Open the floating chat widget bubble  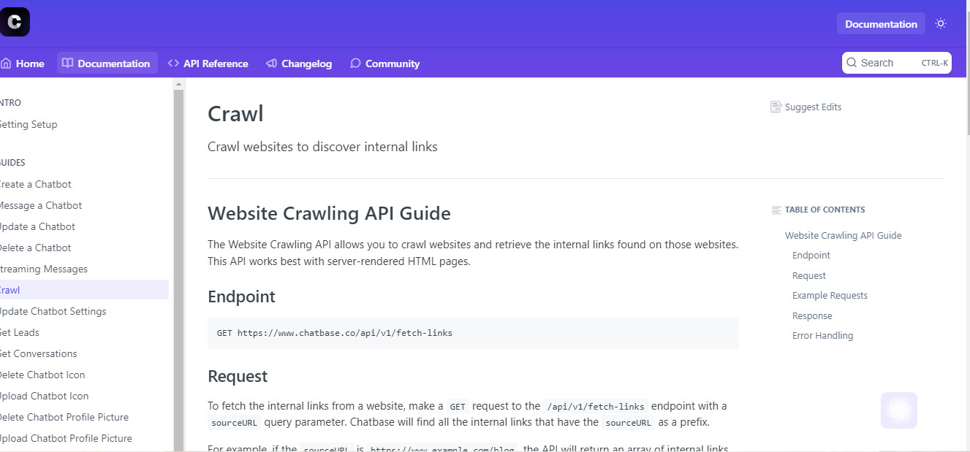899,410
